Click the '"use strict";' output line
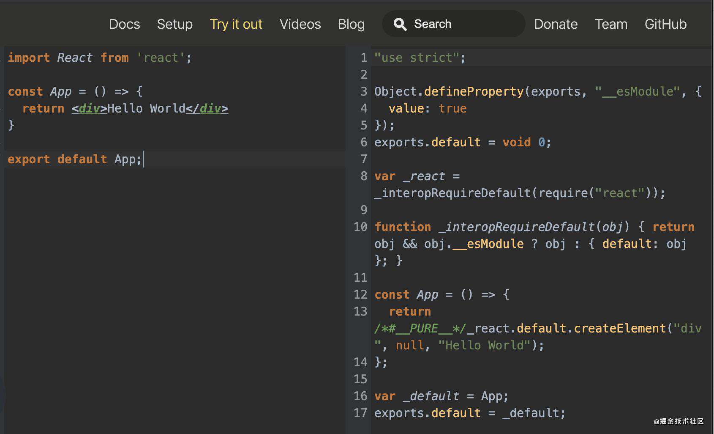The width and height of the screenshot is (714, 434). coord(420,58)
